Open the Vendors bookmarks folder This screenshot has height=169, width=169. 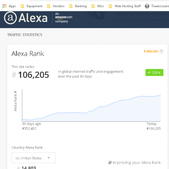tap(56, 6)
